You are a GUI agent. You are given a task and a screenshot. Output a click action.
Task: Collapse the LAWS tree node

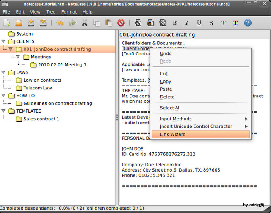pos(3,72)
